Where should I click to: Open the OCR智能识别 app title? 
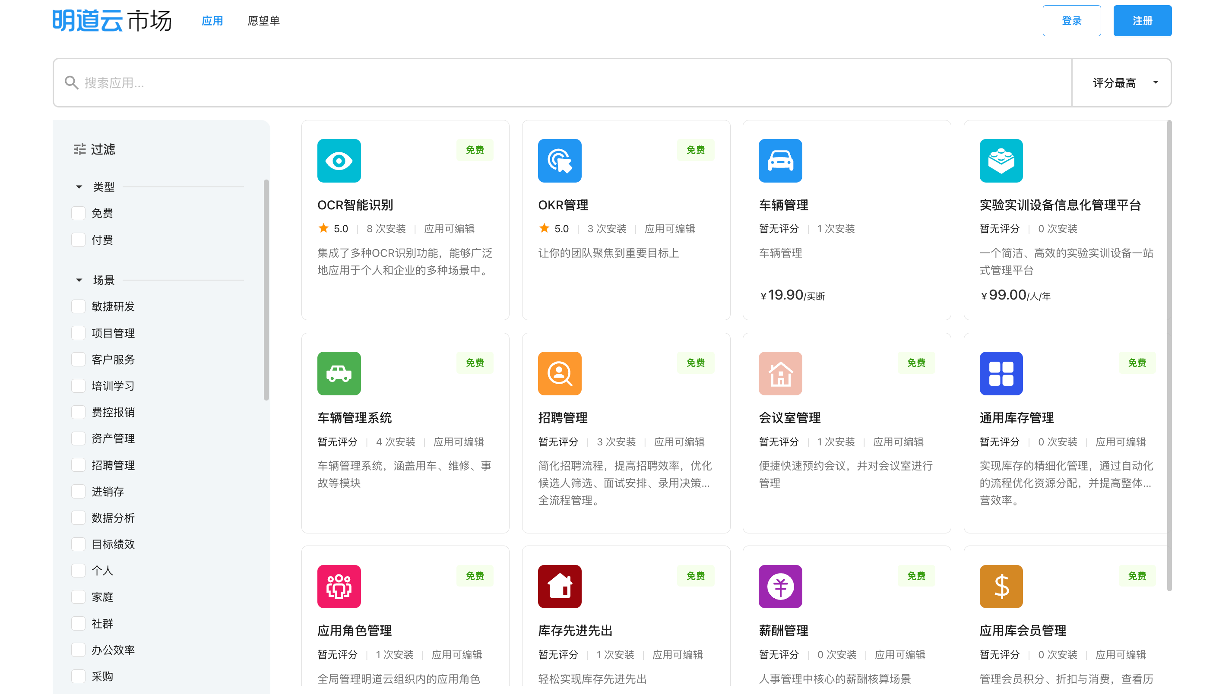click(355, 205)
